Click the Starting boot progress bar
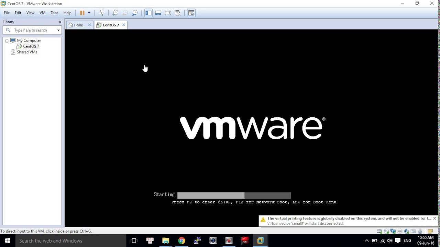 234,195
